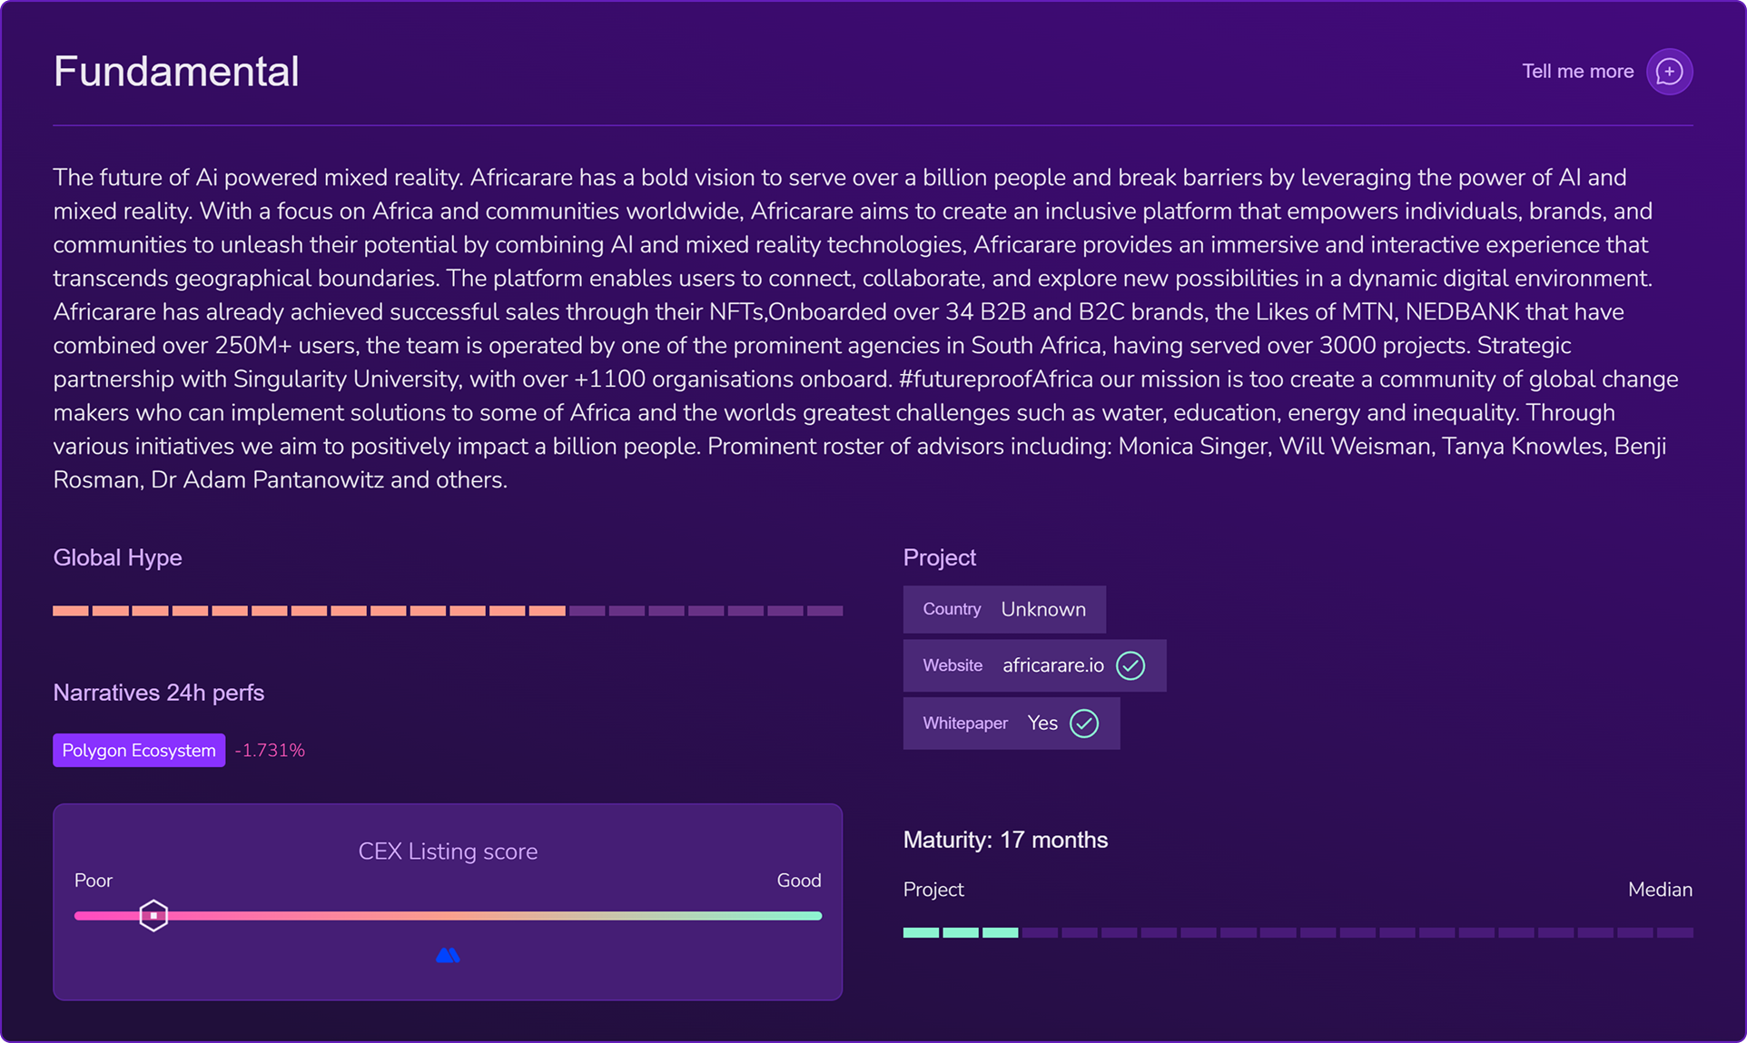Viewport: 1747px width, 1043px height.
Task: Click the Whitepaper Yes field
Action: pos(1012,723)
